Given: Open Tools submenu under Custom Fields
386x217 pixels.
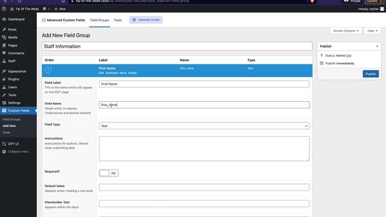Looking at the screenshot, I should coord(7,133).
